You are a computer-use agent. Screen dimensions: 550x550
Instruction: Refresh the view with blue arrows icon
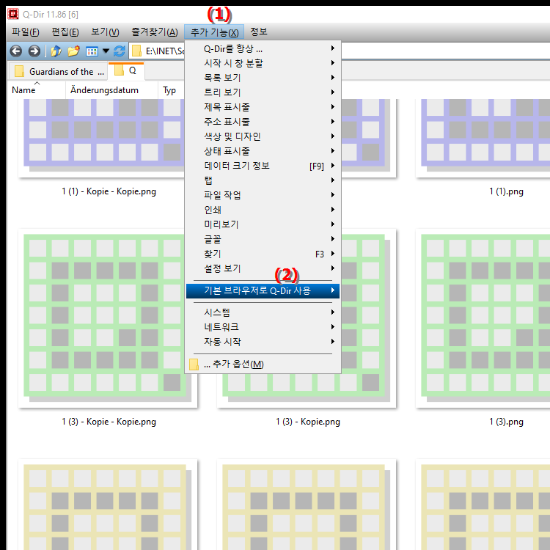pos(120,51)
